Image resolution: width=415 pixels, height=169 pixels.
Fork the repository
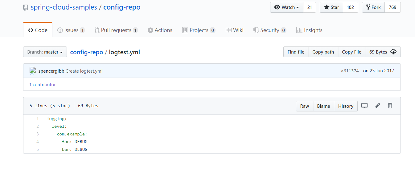pos(373,7)
